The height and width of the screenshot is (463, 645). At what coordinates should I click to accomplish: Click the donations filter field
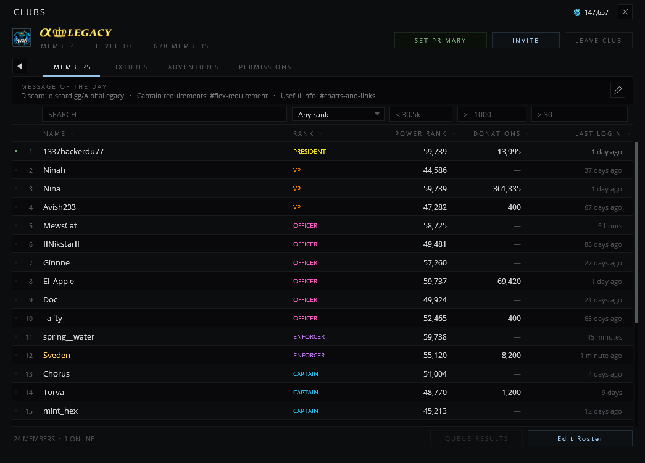[491, 114]
